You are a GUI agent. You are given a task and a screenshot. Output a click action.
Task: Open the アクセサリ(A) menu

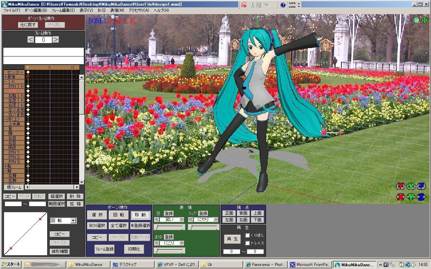139,10
